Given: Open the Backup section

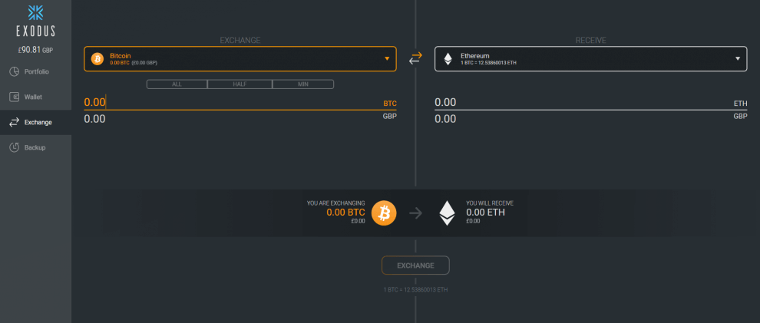Looking at the screenshot, I should click(x=35, y=147).
